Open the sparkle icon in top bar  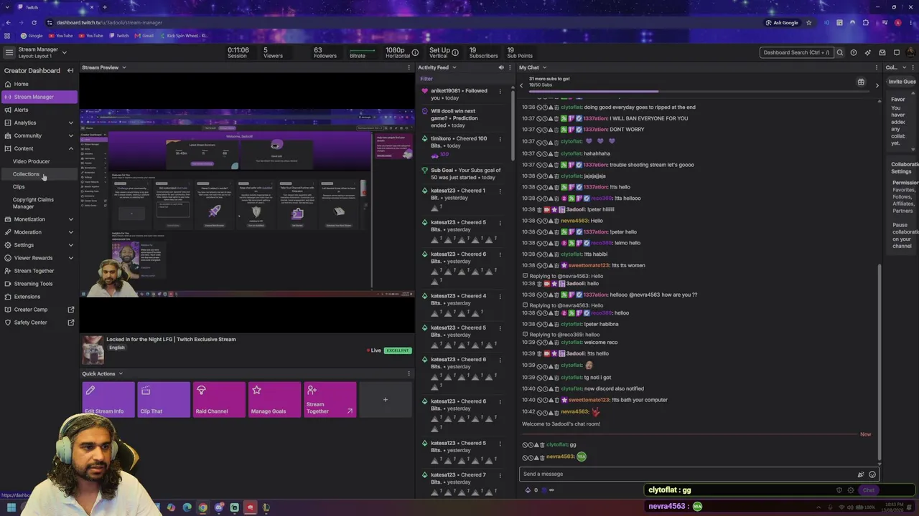point(868,52)
